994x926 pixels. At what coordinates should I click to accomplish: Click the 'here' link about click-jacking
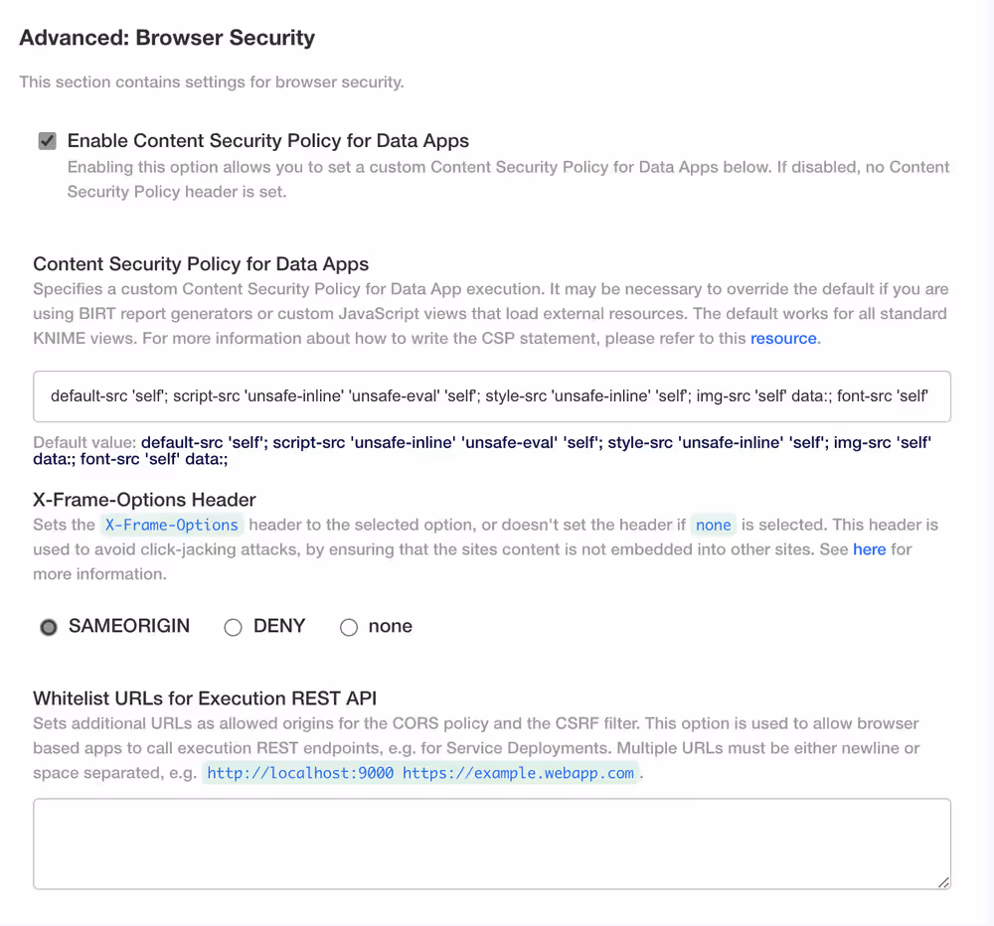pyautogui.click(x=870, y=548)
